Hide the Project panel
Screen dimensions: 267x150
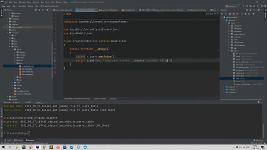tap(51, 10)
